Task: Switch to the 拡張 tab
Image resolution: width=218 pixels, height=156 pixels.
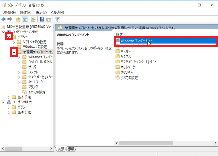Action: click(x=61, y=149)
